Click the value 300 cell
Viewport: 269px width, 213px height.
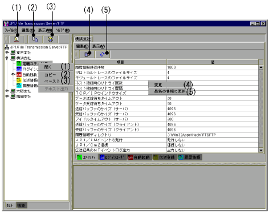[x=213, y=119]
